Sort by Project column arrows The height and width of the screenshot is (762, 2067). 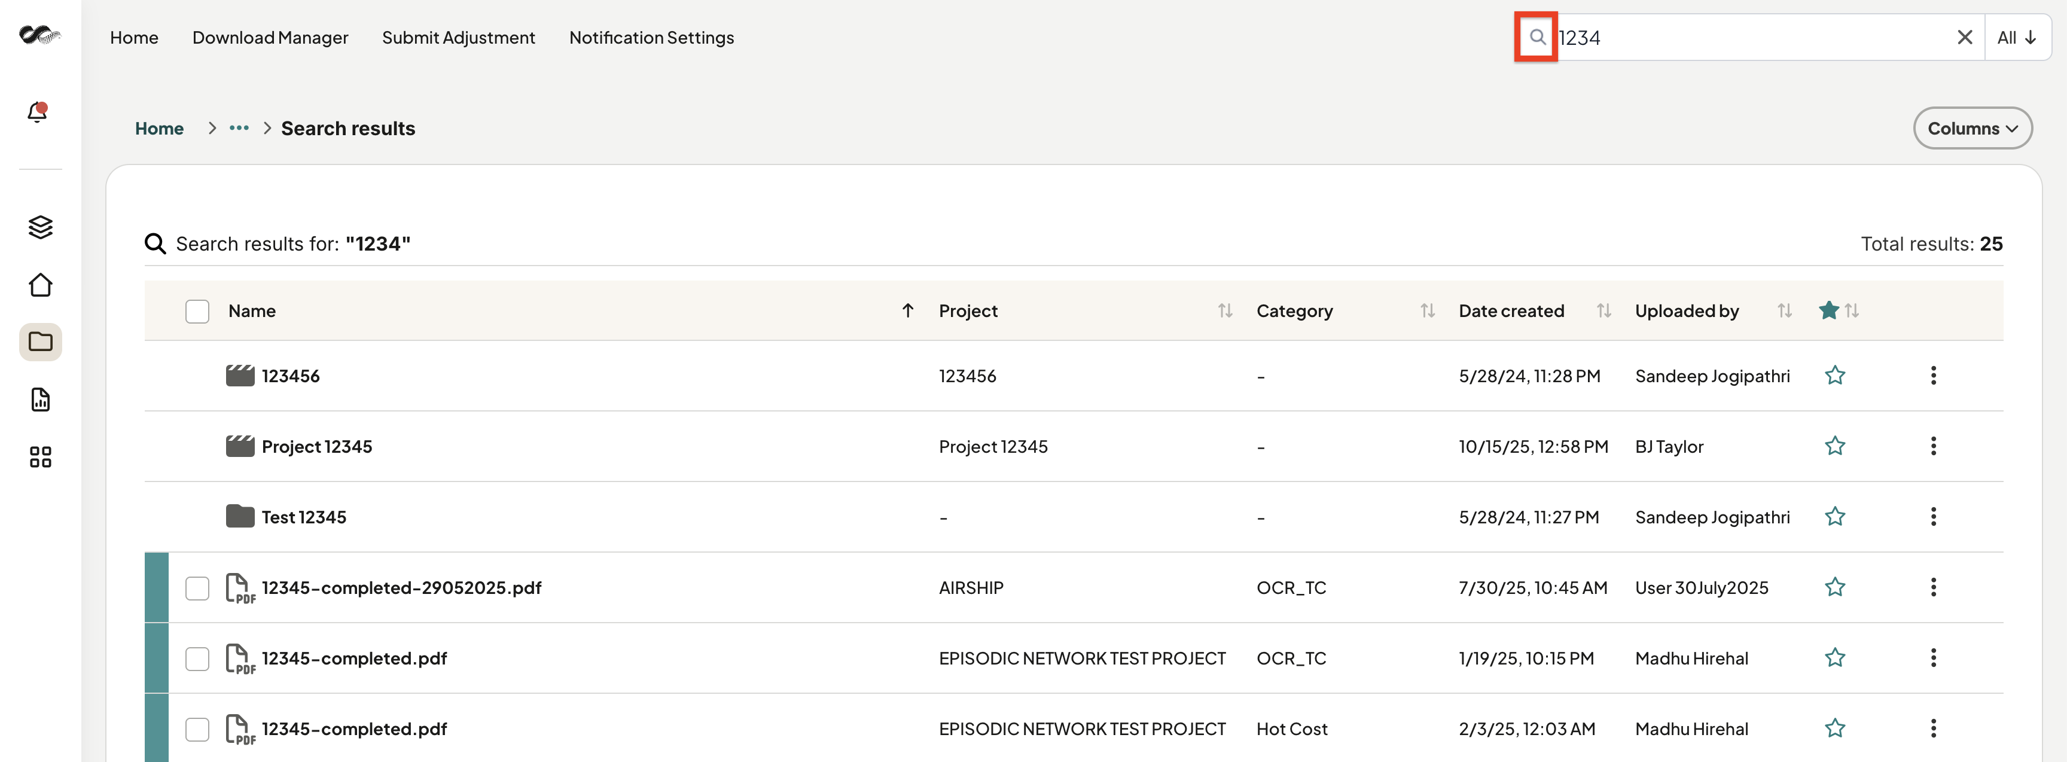coord(1224,310)
